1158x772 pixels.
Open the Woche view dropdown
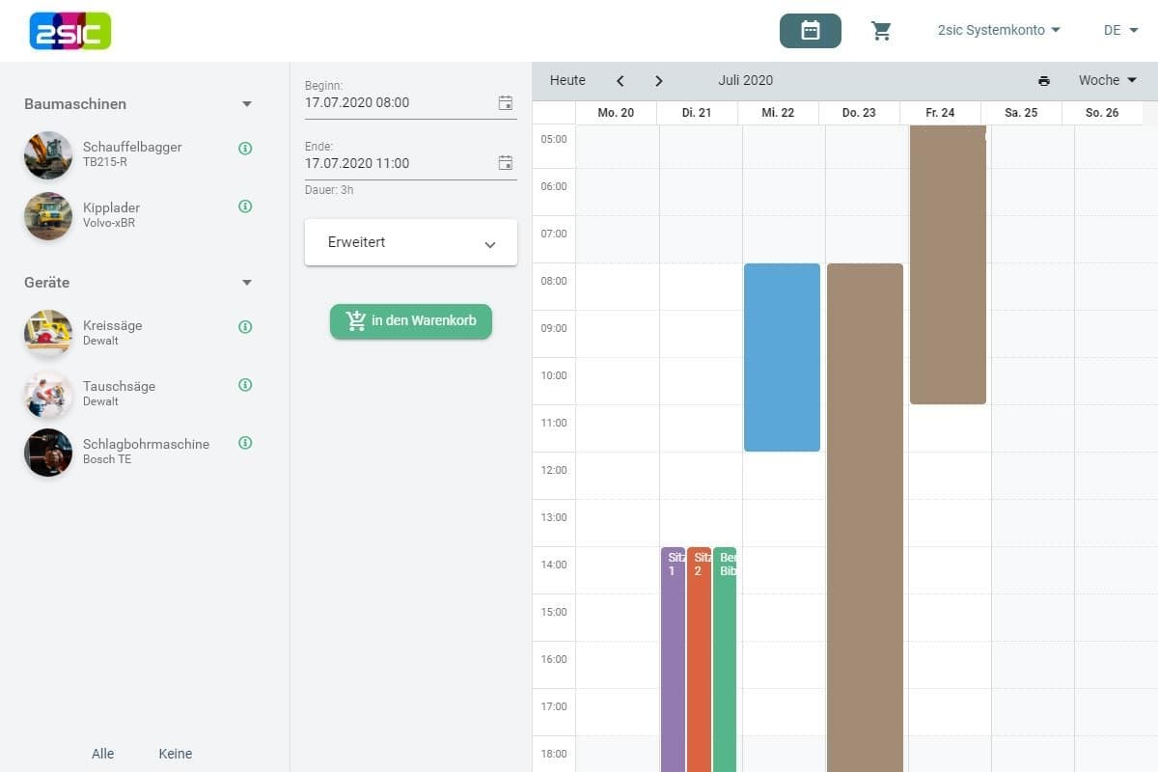tap(1107, 81)
